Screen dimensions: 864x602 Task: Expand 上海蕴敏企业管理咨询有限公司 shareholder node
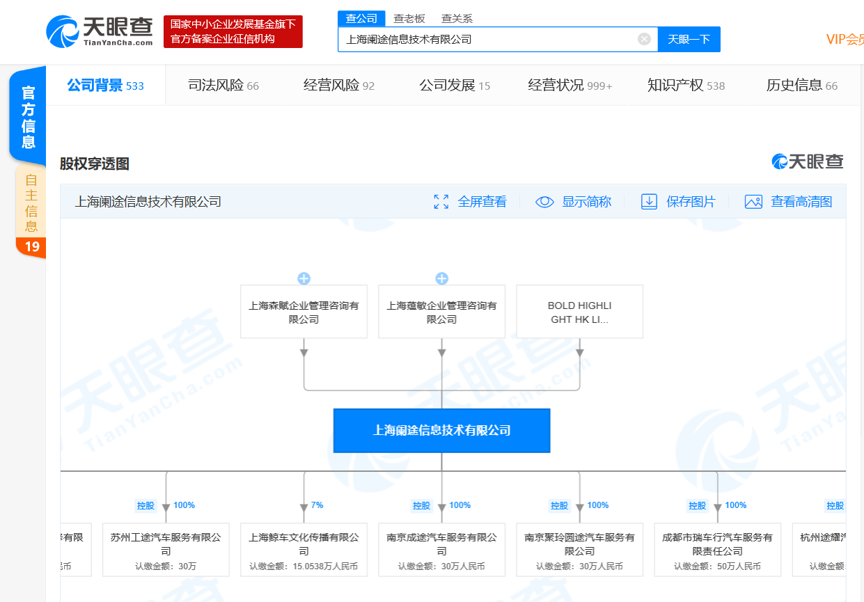point(441,279)
